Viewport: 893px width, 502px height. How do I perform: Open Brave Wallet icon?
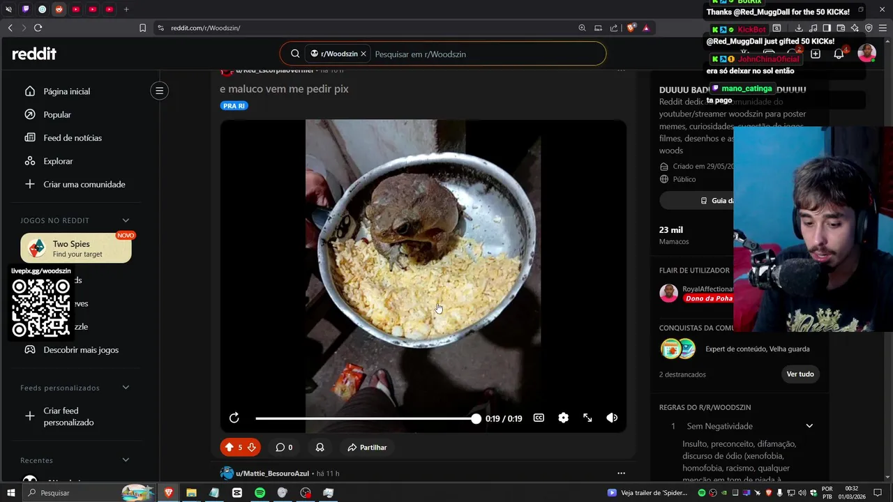click(x=841, y=28)
